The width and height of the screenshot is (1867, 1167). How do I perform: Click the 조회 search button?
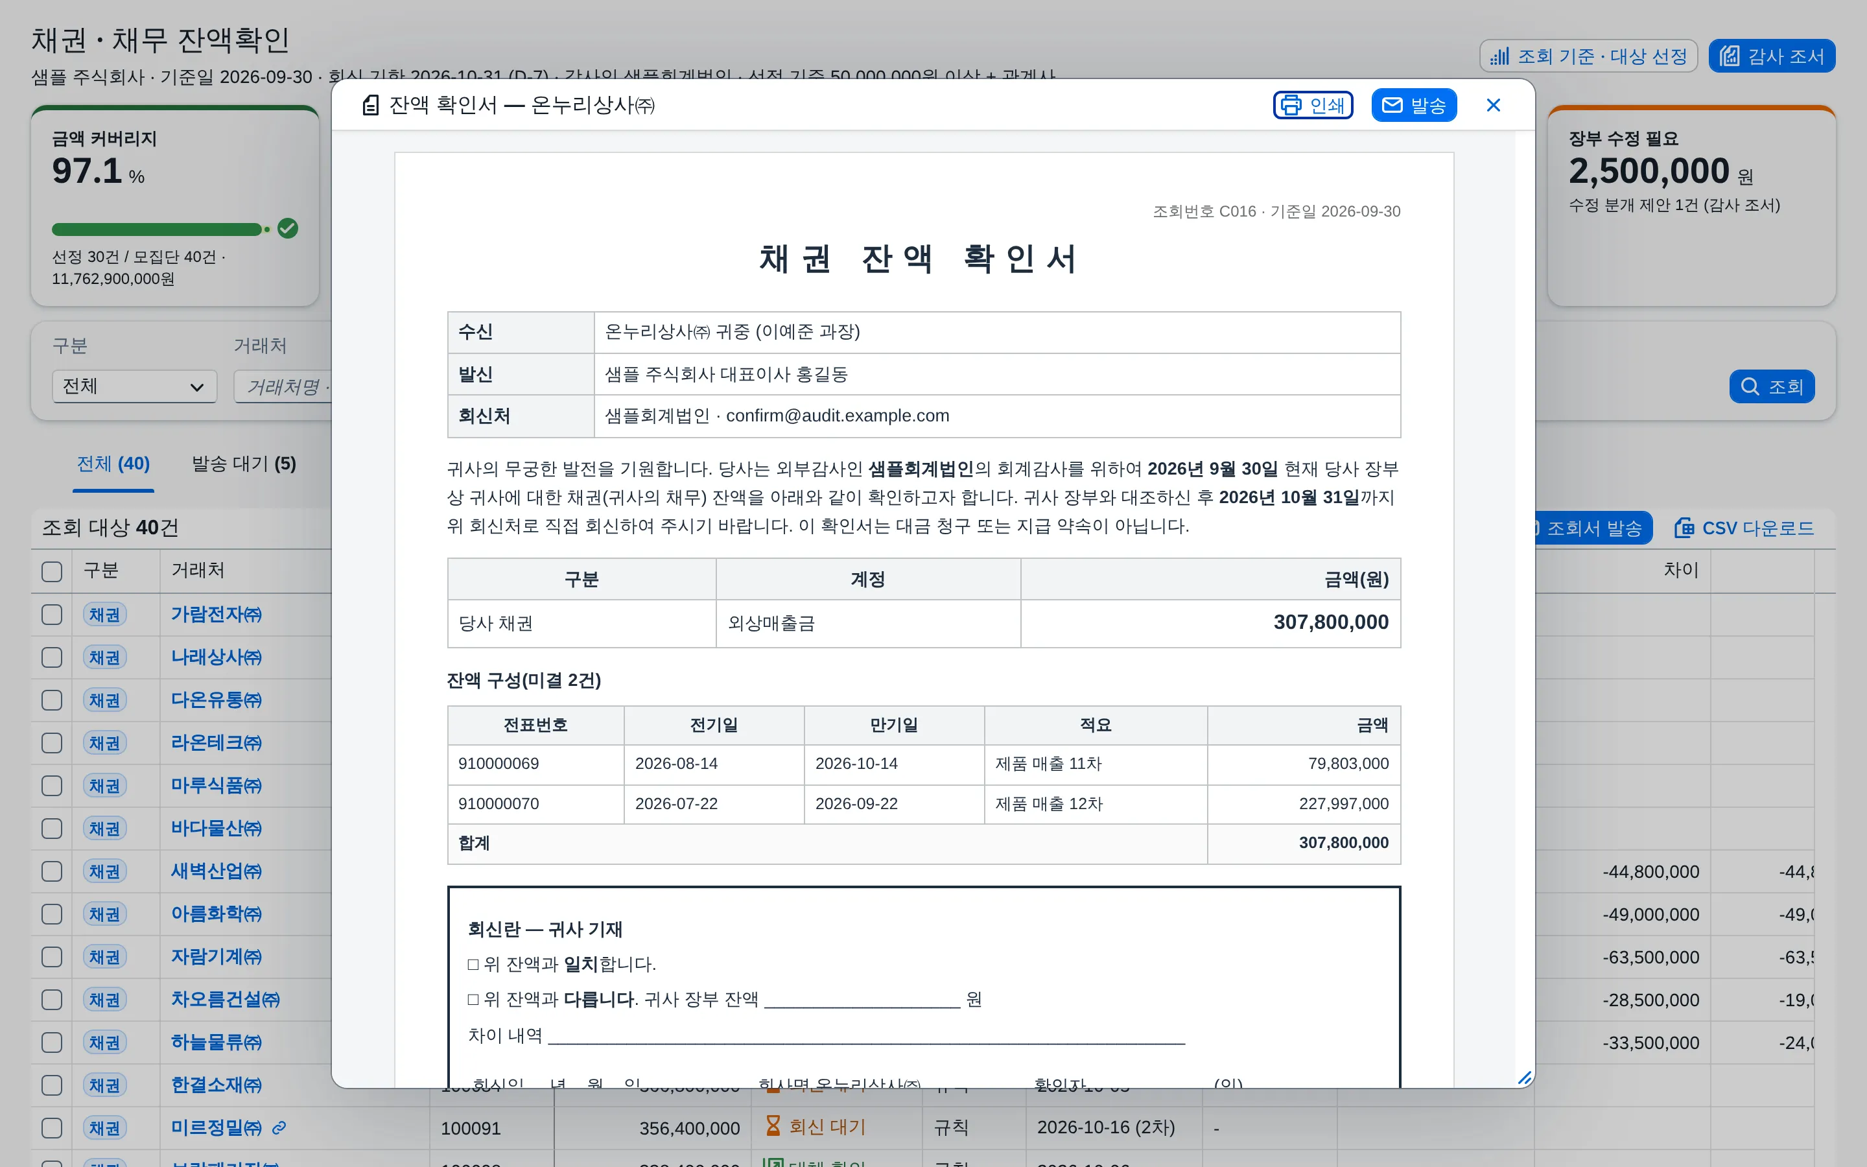(x=1771, y=386)
